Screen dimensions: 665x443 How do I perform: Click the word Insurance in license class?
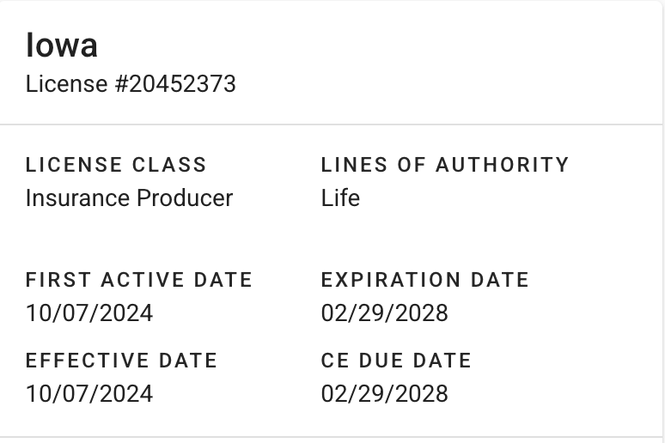tap(77, 198)
